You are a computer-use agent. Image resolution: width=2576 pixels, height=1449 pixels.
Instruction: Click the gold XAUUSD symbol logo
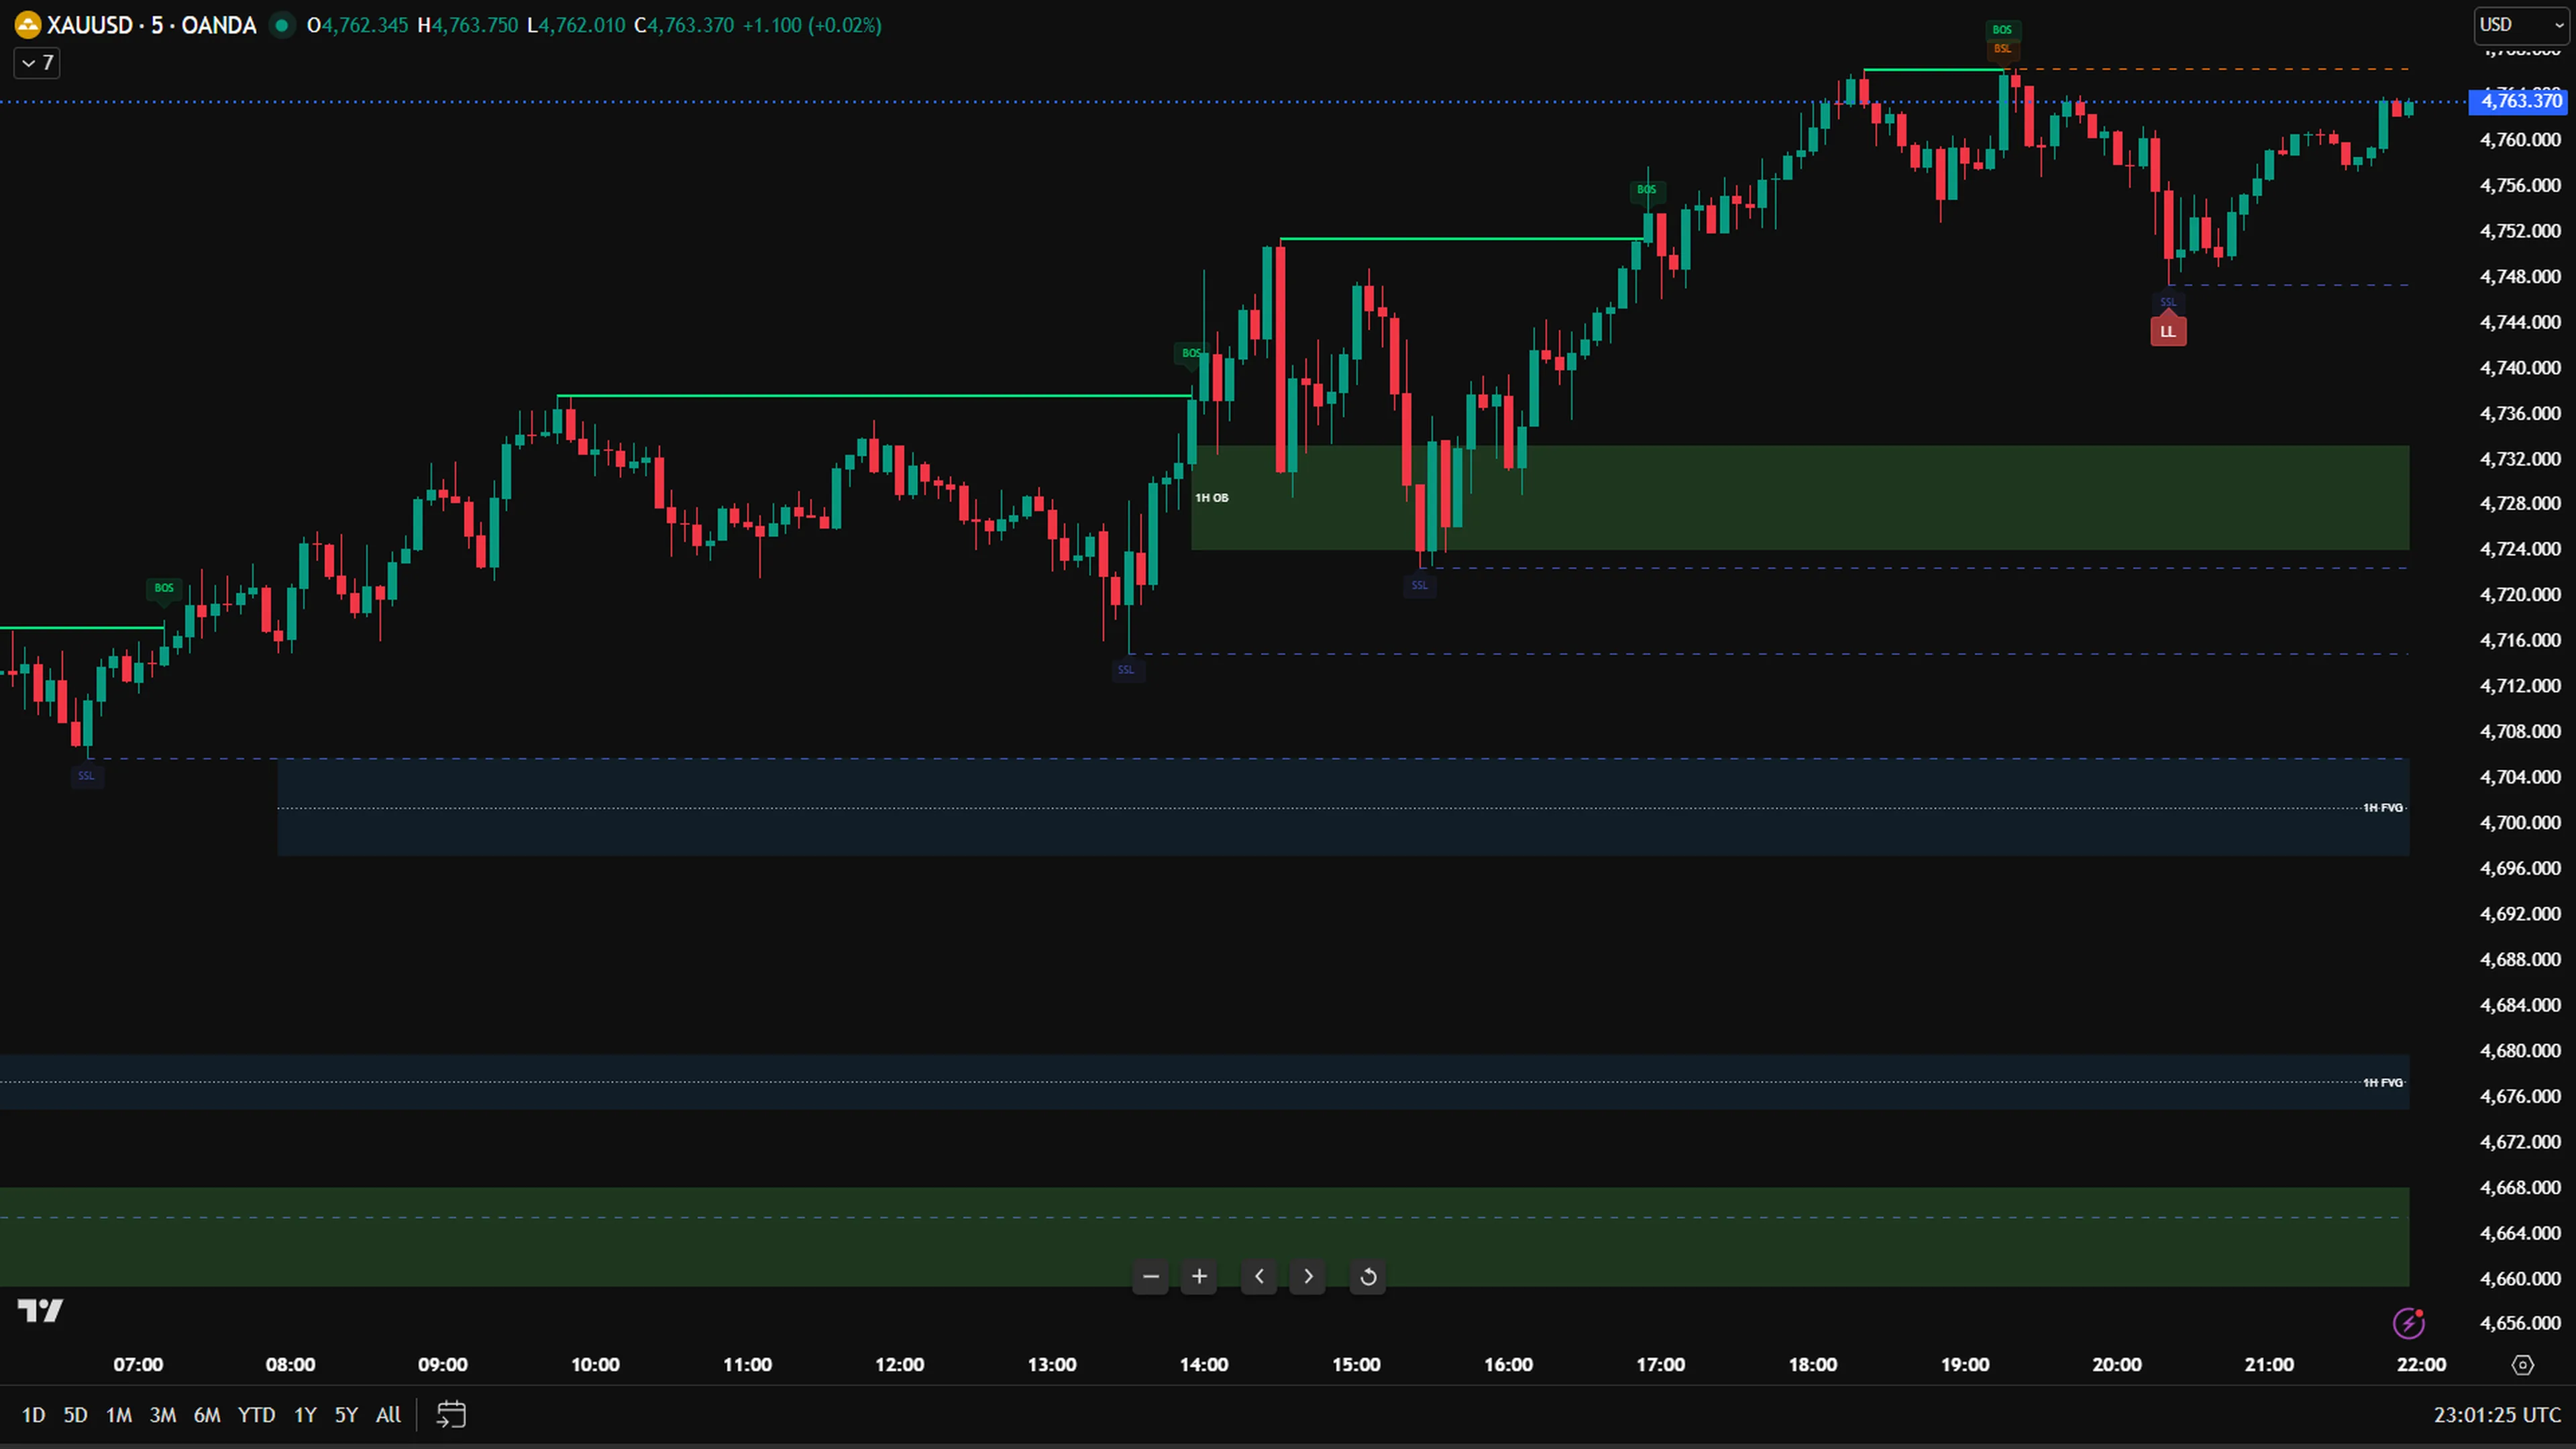pos(27,25)
